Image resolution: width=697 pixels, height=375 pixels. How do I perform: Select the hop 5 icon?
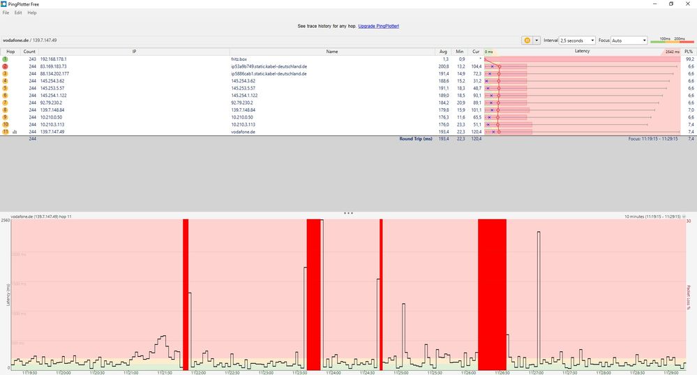(5, 88)
